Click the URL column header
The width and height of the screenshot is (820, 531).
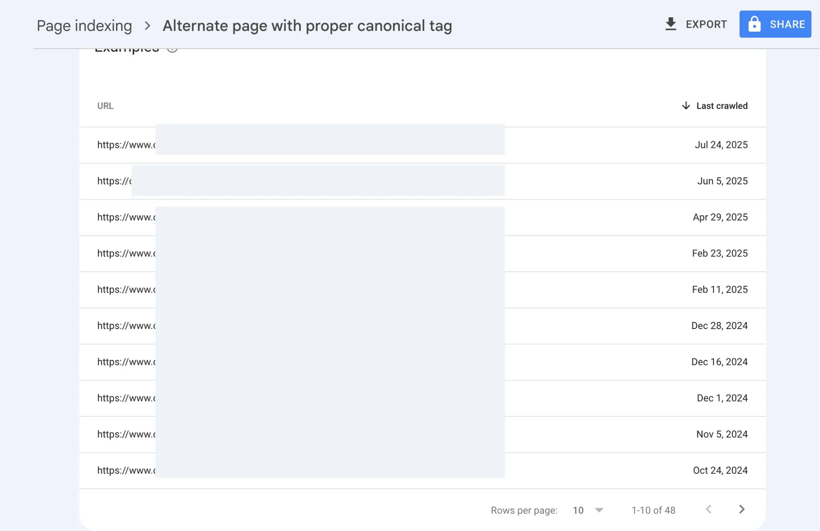pos(105,106)
